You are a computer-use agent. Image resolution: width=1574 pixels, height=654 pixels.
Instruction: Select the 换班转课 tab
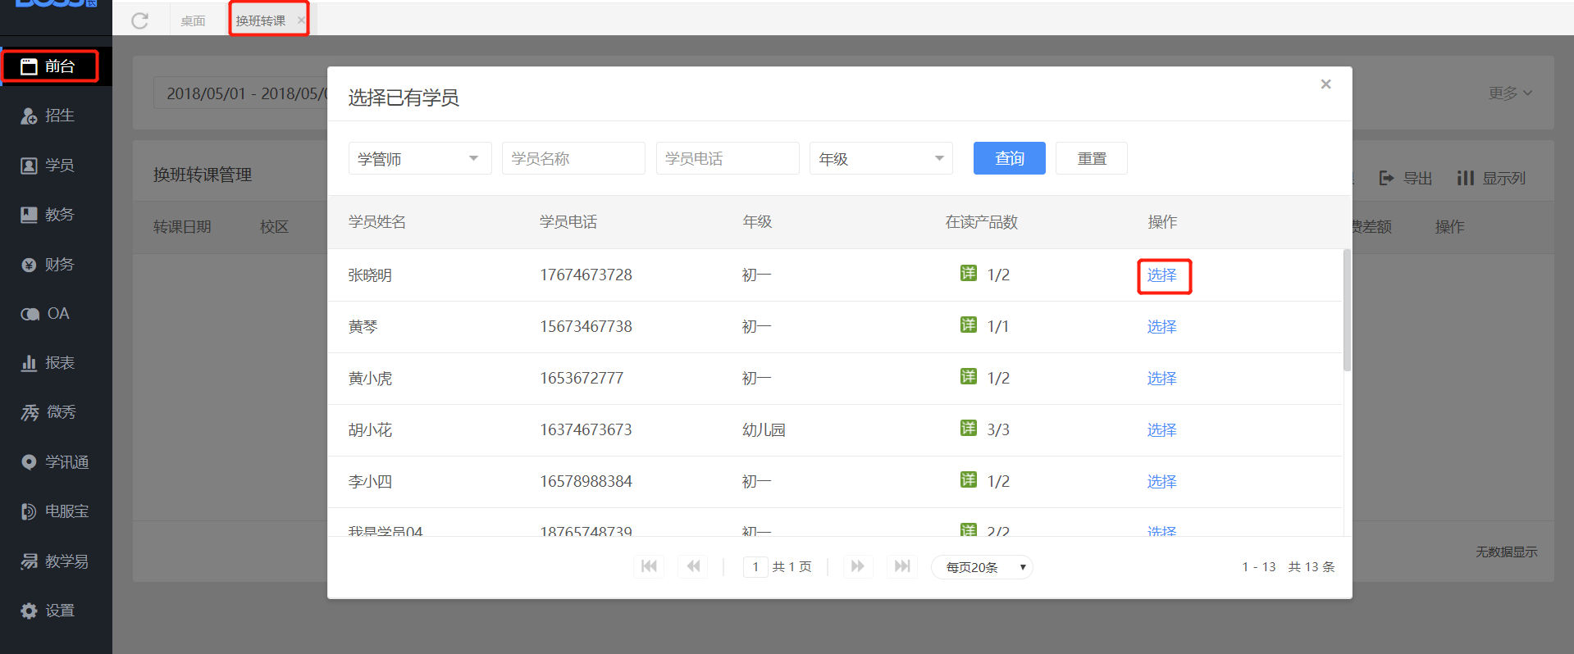click(x=261, y=20)
